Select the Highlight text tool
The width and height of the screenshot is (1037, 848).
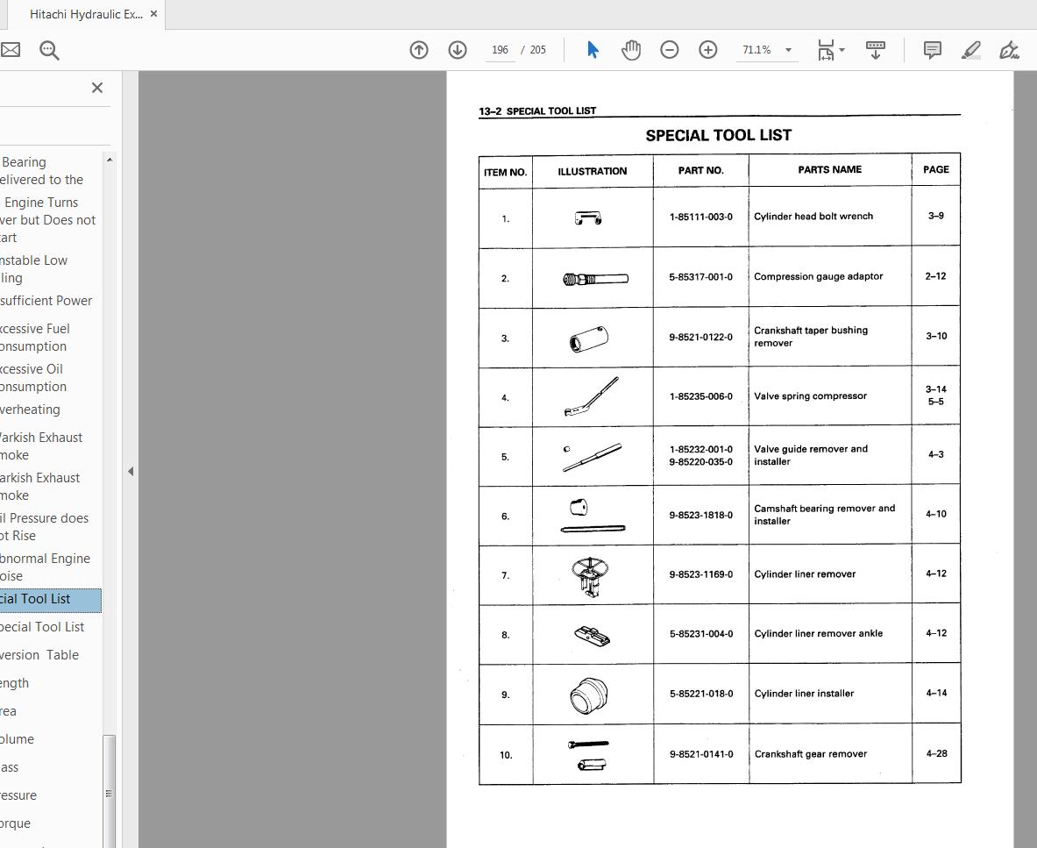pyautogui.click(x=970, y=50)
